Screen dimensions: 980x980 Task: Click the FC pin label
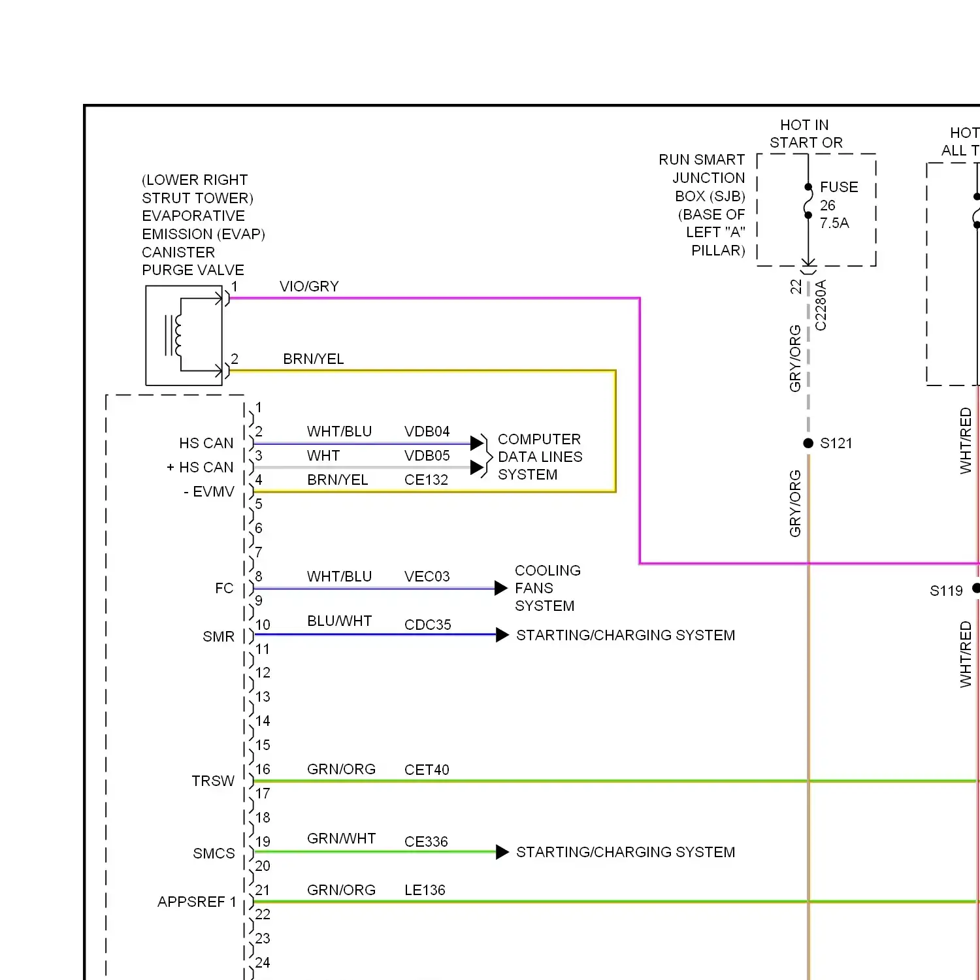224,588
